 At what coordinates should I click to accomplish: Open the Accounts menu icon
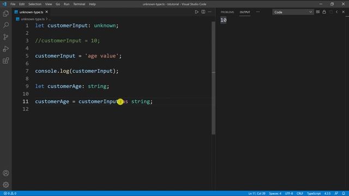coord(6,173)
